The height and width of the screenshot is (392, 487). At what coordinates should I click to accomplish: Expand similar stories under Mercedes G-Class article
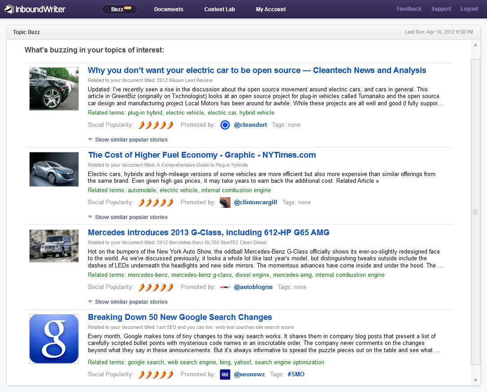(x=128, y=302)
